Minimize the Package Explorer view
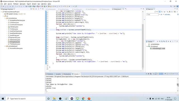The image size is (179, 101). 41,9
